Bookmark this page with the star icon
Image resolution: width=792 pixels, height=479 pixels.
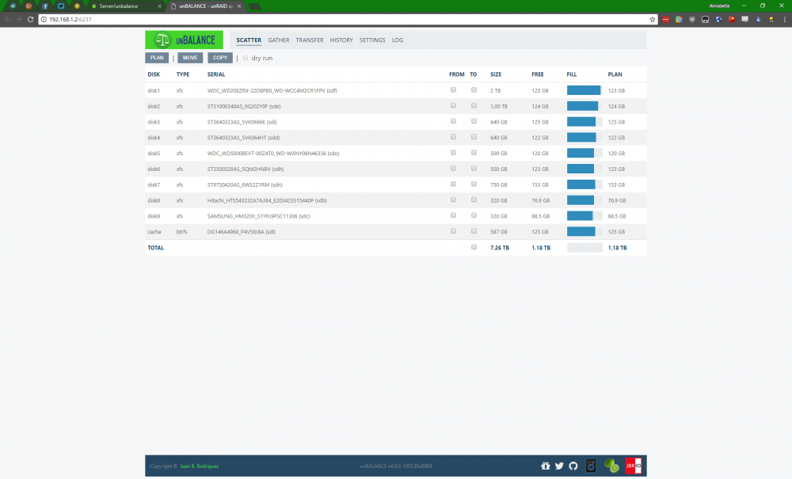652,19
